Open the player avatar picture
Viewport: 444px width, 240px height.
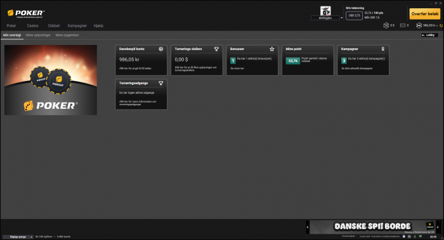(325, 11)
